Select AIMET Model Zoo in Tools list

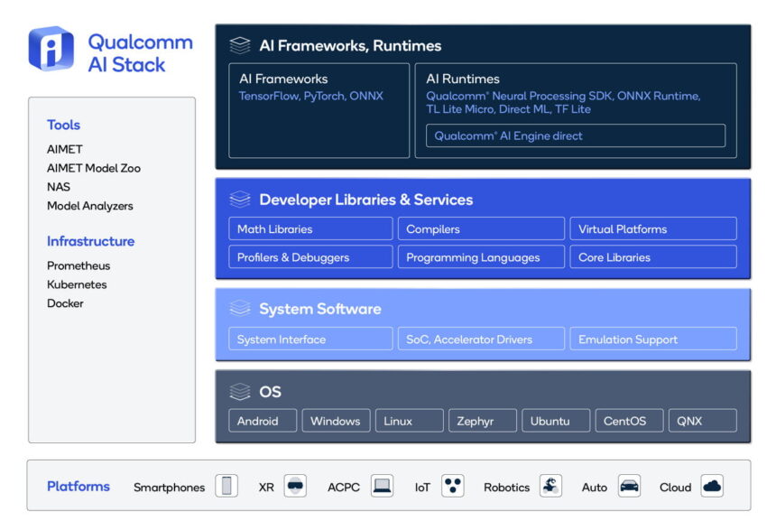(x=94, y=168)
